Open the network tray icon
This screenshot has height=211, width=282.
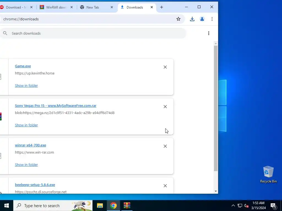[240, 206]
